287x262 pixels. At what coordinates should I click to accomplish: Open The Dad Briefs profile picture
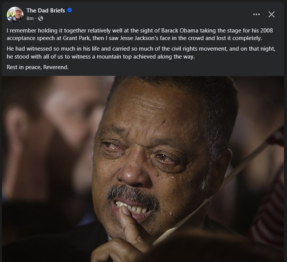click(x=15, y=14)
